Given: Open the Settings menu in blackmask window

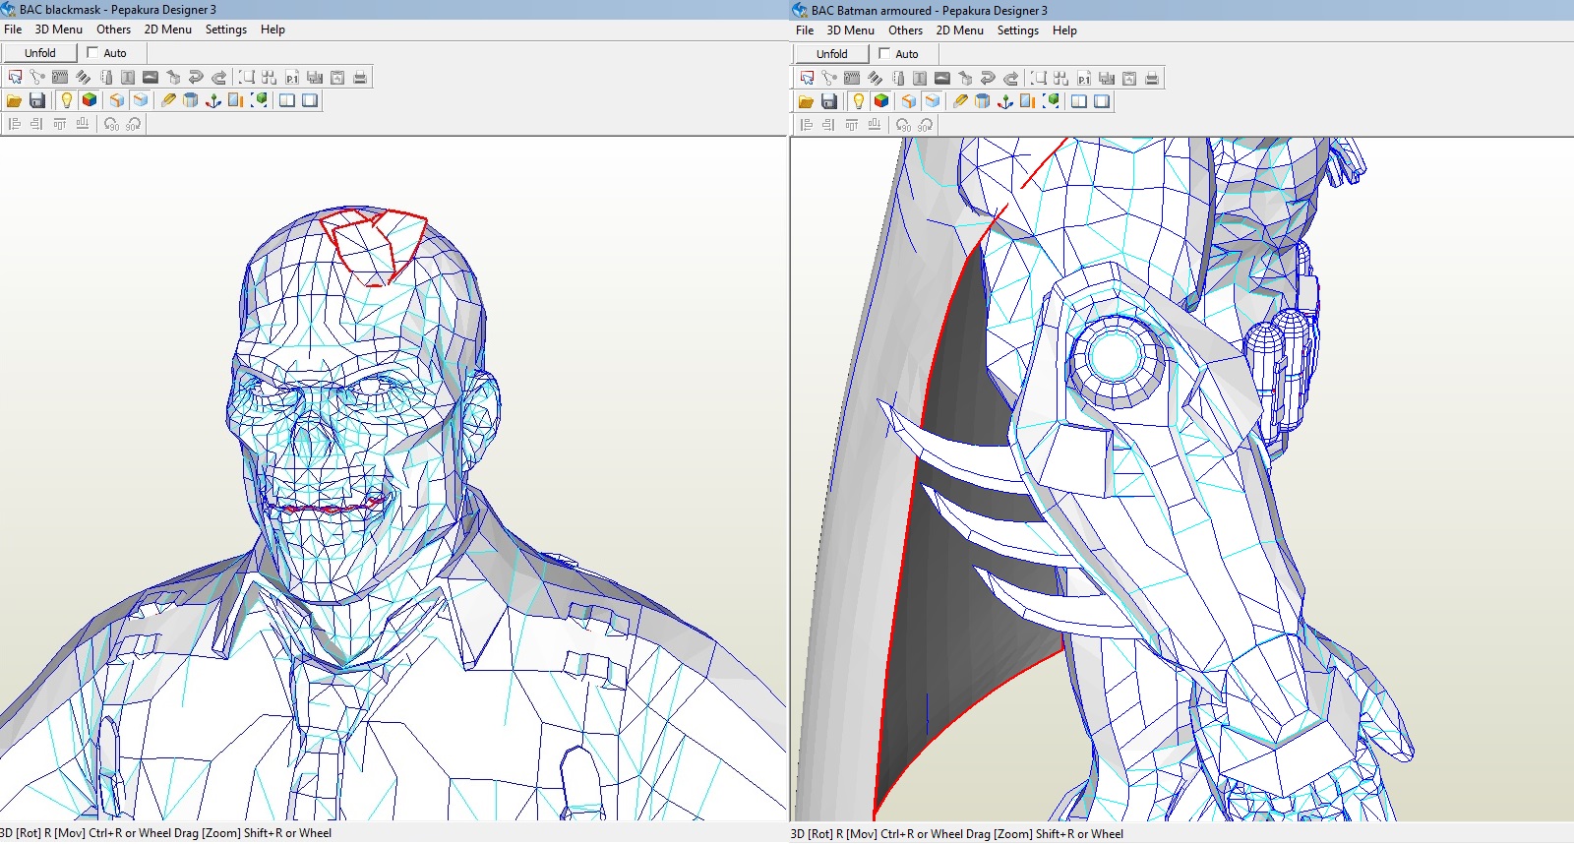Looking at the screenshot, I should click(x=226, y=30).
